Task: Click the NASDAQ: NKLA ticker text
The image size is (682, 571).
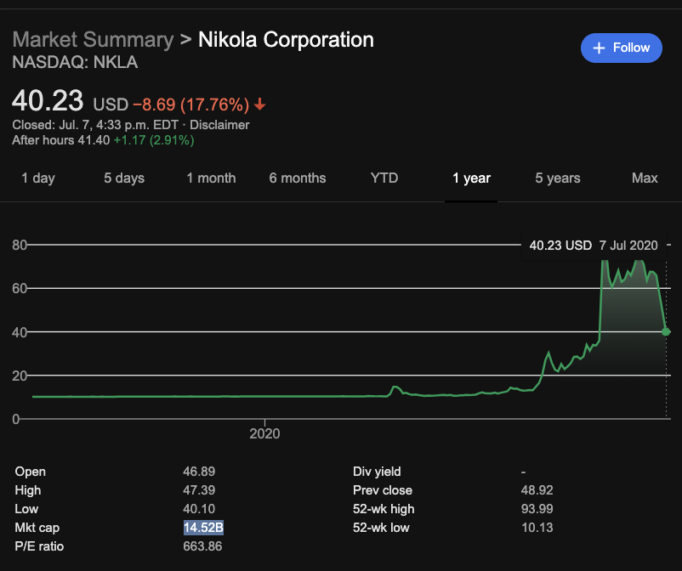Action: 75,62
